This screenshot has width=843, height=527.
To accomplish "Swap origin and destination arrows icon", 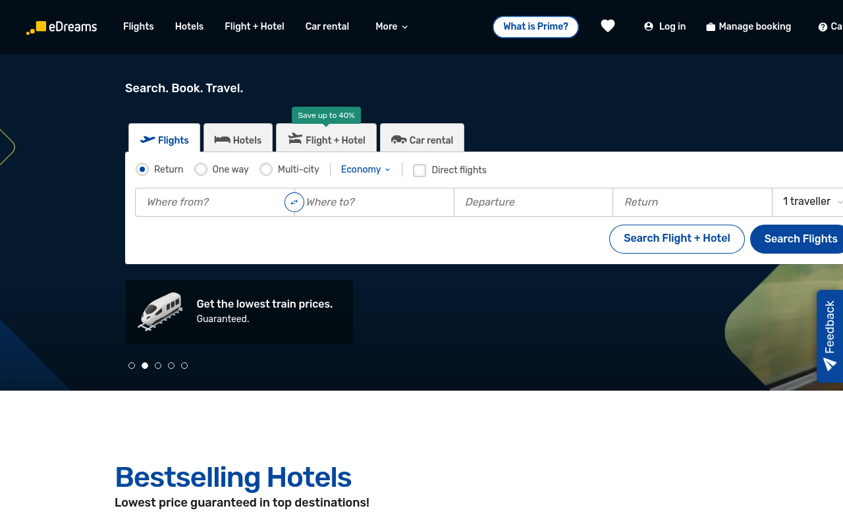I will pos(294,202).
